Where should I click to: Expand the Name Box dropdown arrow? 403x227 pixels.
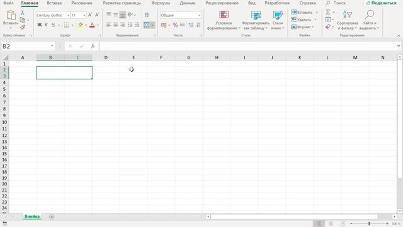pos(52,46)
